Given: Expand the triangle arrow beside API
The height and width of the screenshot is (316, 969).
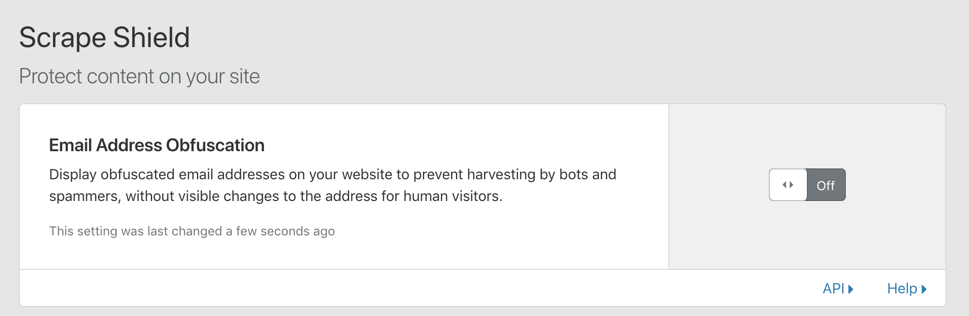Looking at the screenshot, I should click(851, 289).
